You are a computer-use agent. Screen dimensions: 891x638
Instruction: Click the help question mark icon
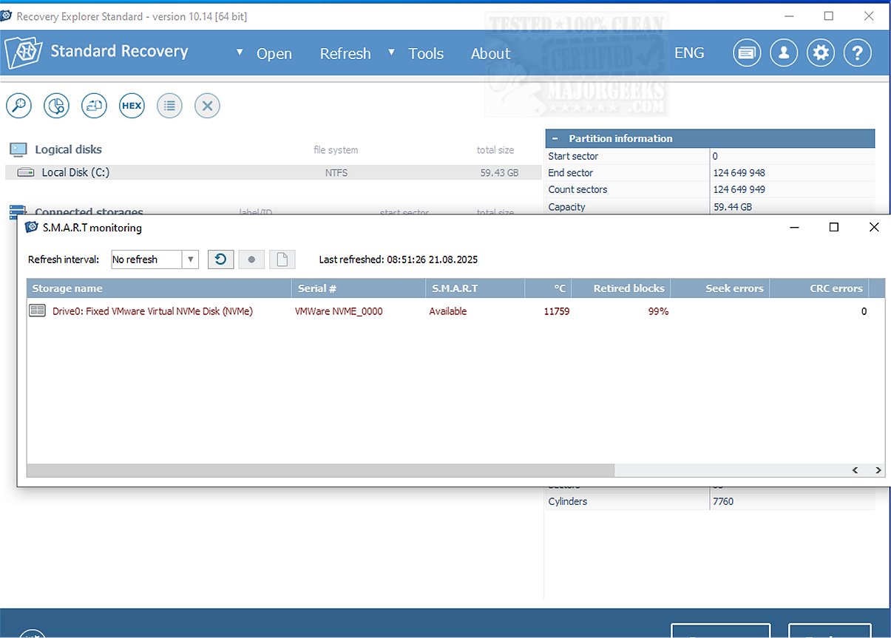pos(858,53)
